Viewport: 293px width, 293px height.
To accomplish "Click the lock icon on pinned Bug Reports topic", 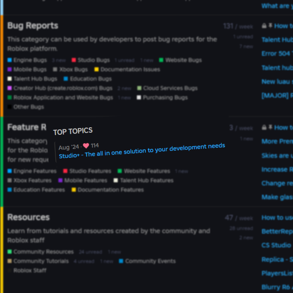I will coord(264,26).
